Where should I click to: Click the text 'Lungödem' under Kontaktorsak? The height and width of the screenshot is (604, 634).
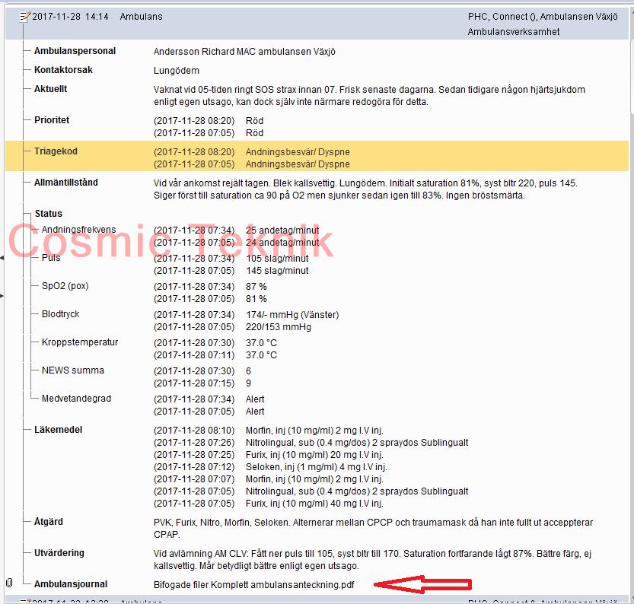177,71
